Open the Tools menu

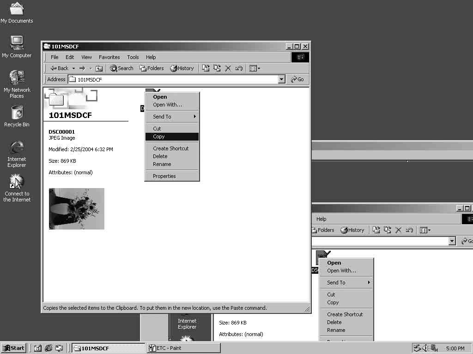[133, 57]
